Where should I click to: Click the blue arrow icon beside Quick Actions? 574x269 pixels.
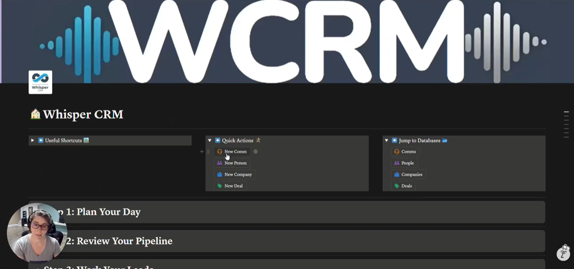(x=218, y=141)
